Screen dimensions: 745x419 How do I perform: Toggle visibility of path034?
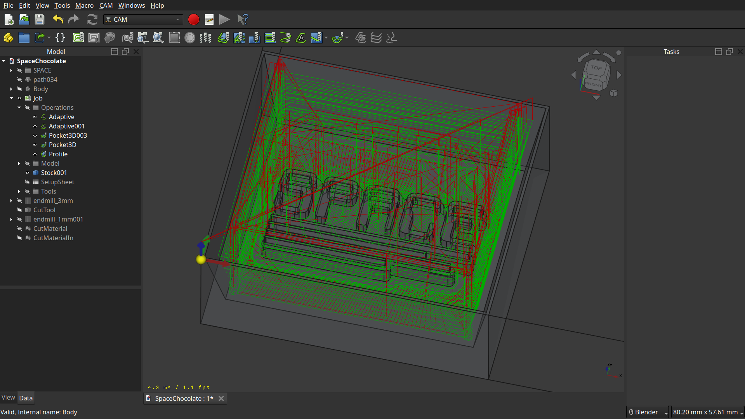[x=19, y=80]
